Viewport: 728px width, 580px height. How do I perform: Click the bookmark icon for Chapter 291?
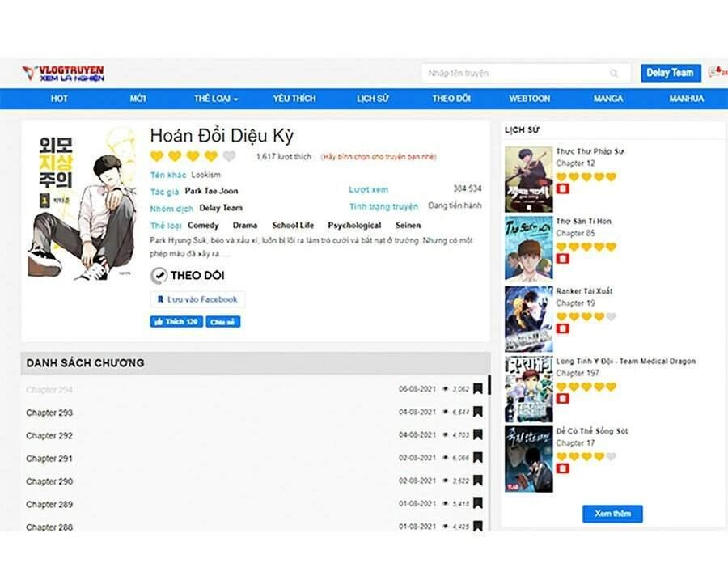pyautogui.click(x=478, y=459)
